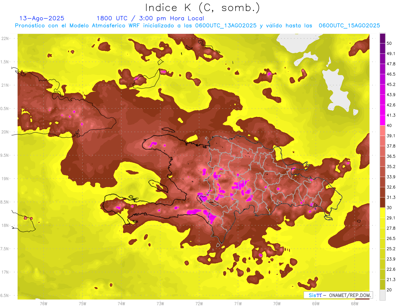The height and width of the screenshot is (308, 398).
Task: Click the "22N" latitude label
Action: 5,39
